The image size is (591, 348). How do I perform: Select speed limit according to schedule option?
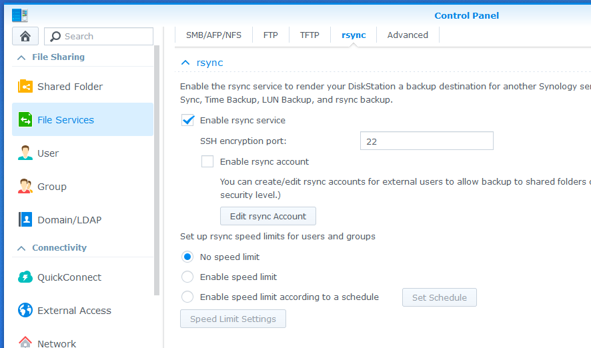coord(187,297)
